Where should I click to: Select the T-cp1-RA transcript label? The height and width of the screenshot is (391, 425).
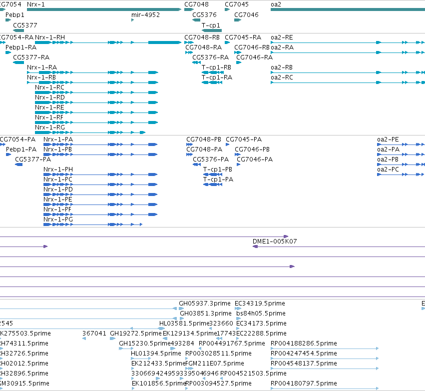[217, 77]
